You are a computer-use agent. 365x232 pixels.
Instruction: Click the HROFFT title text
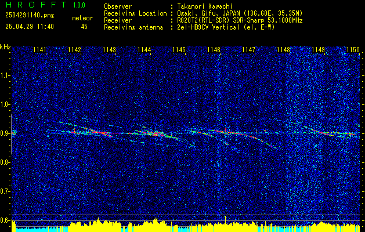[36, 5]
